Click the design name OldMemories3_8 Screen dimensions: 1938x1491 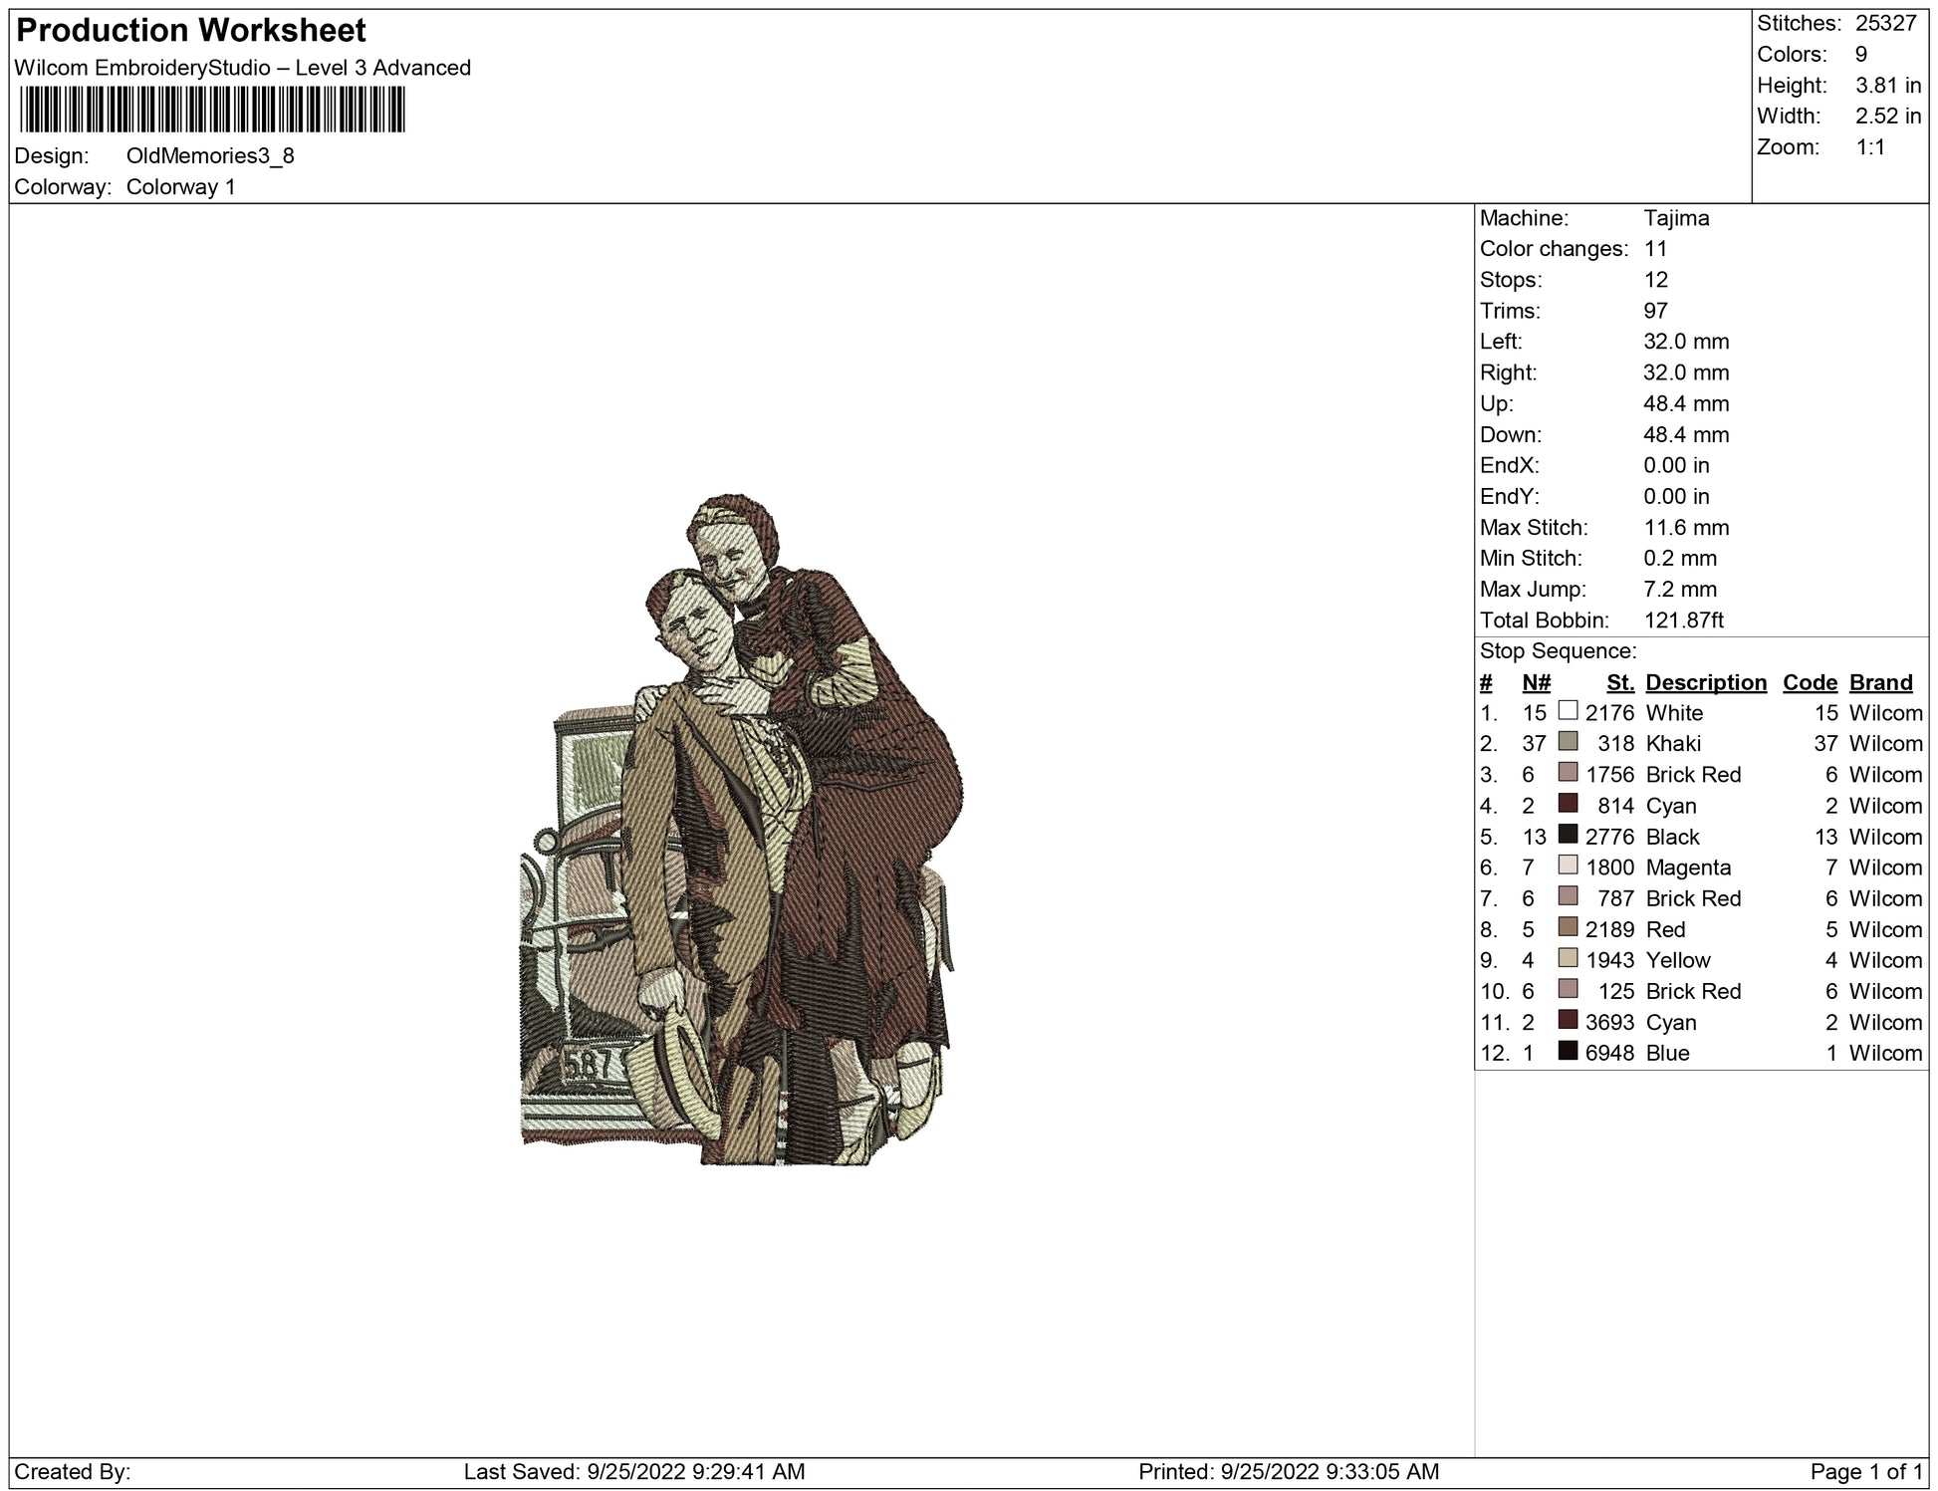coord(210,156)
